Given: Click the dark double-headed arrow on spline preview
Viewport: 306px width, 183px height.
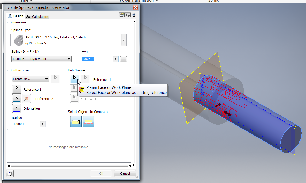Looking at the screenshot, I should 227,113.
